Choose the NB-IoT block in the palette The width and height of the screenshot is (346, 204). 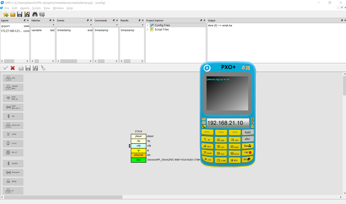13,152
